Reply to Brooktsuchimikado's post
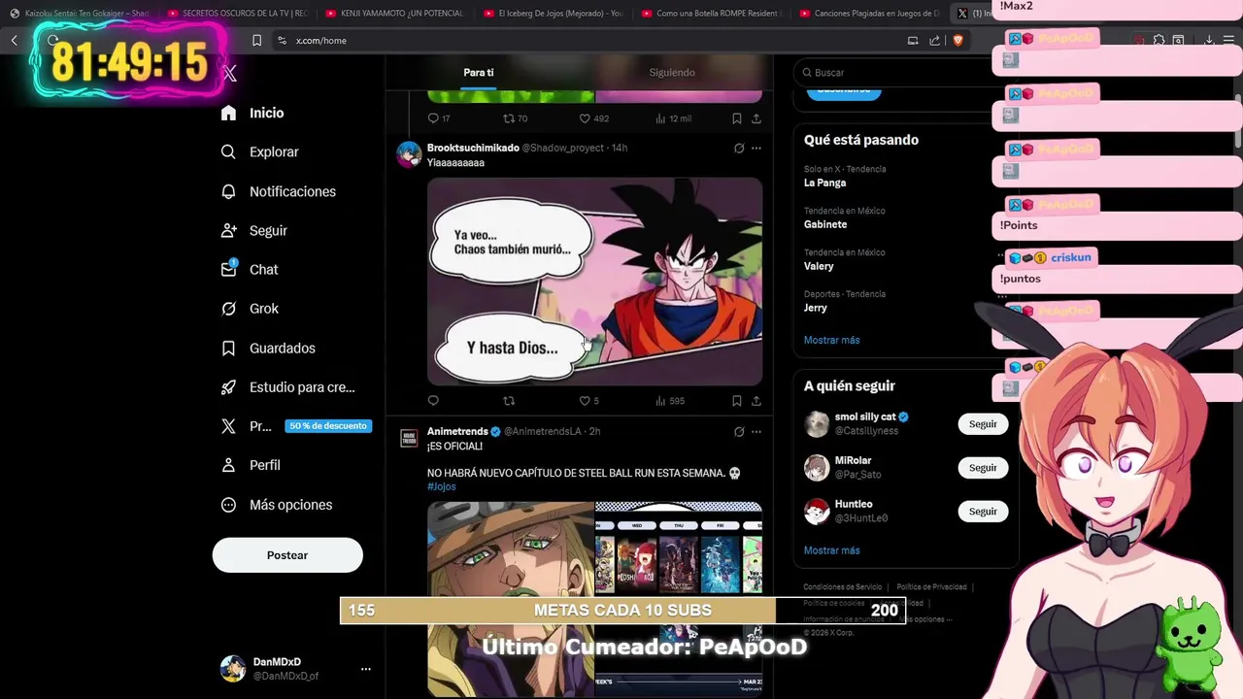This screenshot has height=699, width=1243. click(433, 400)
